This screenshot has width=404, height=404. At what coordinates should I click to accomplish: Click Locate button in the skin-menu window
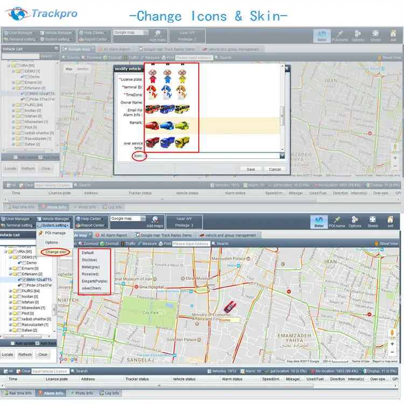point(8,354)
